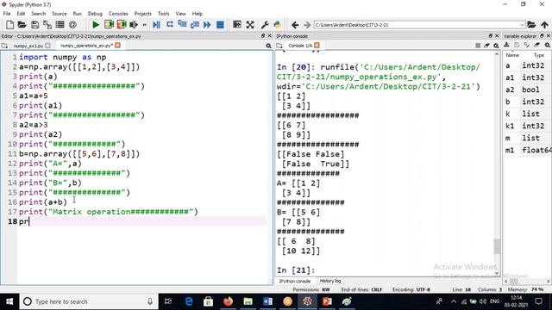The image size is (552, 310).
Task: Close the numpy_ex1.py tab
Action: pos(48,46)
